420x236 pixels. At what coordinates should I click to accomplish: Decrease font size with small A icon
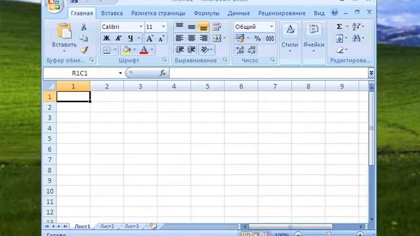click(161, 38)
